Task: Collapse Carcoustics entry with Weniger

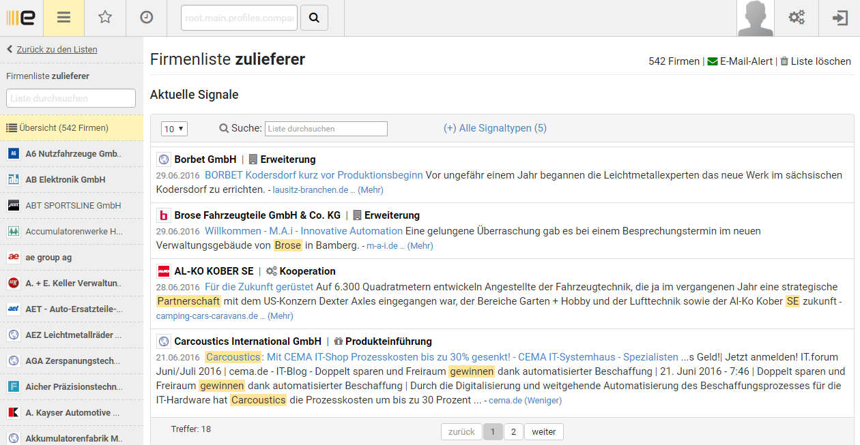Action: [543, 401]
